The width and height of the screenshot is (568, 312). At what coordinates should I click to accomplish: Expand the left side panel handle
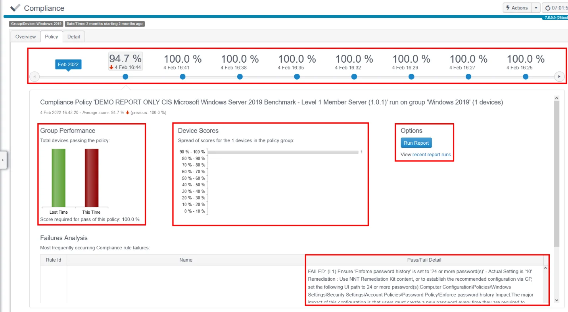click(3, 160)
